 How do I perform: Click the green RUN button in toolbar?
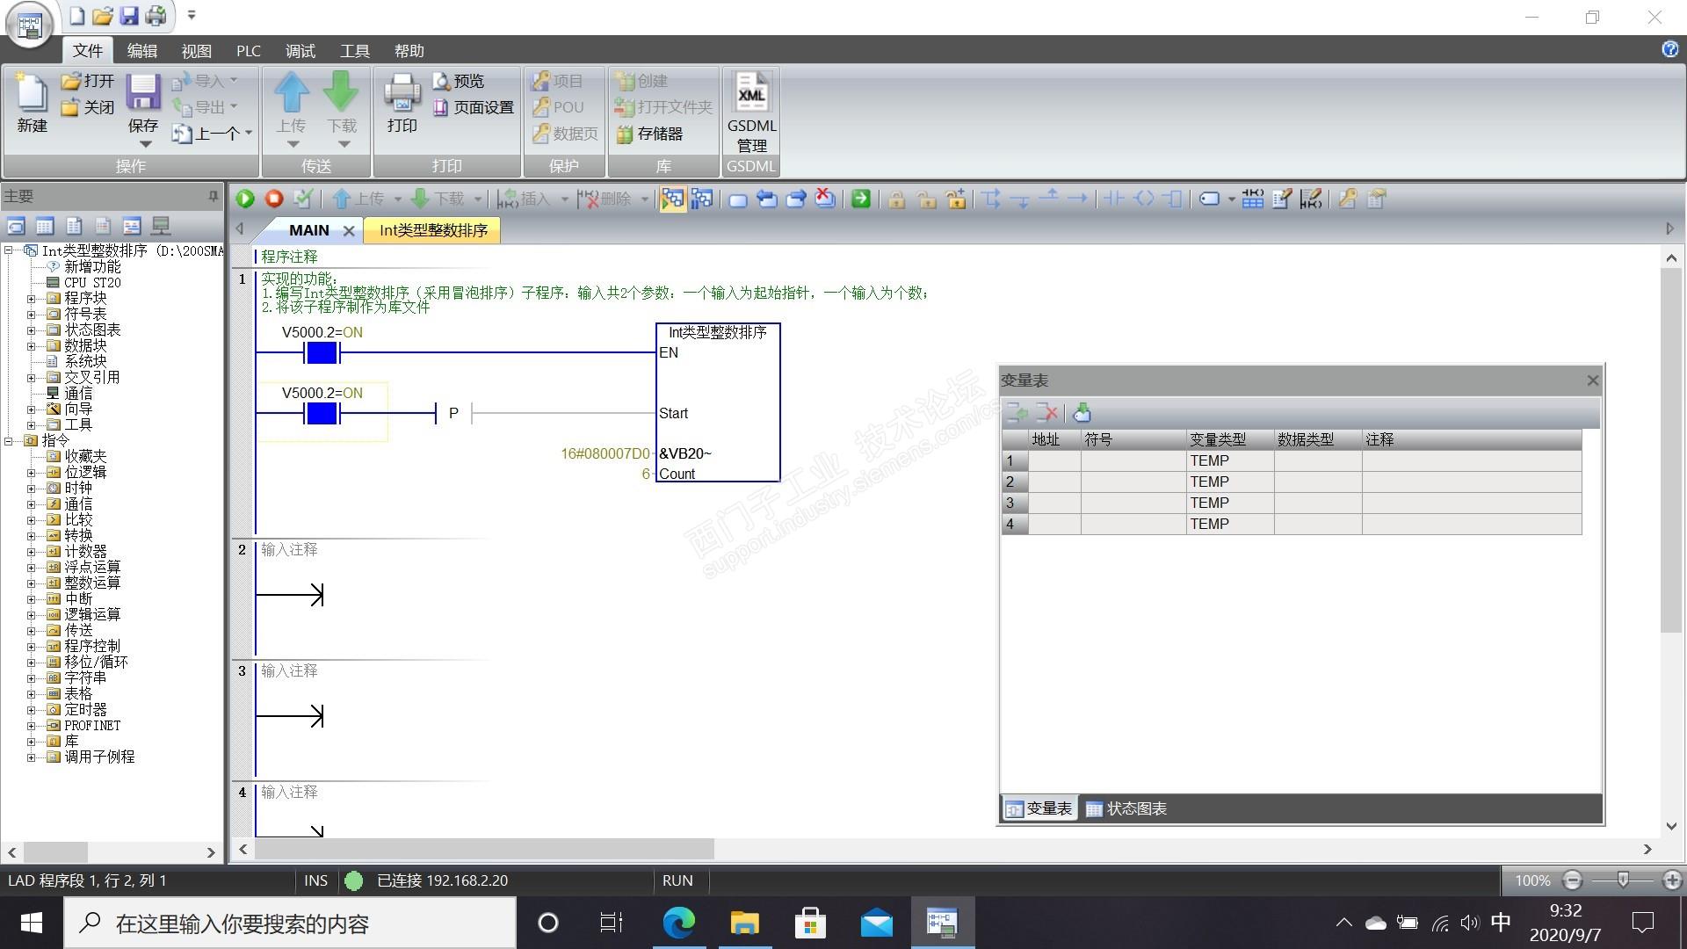click(245, 199)
